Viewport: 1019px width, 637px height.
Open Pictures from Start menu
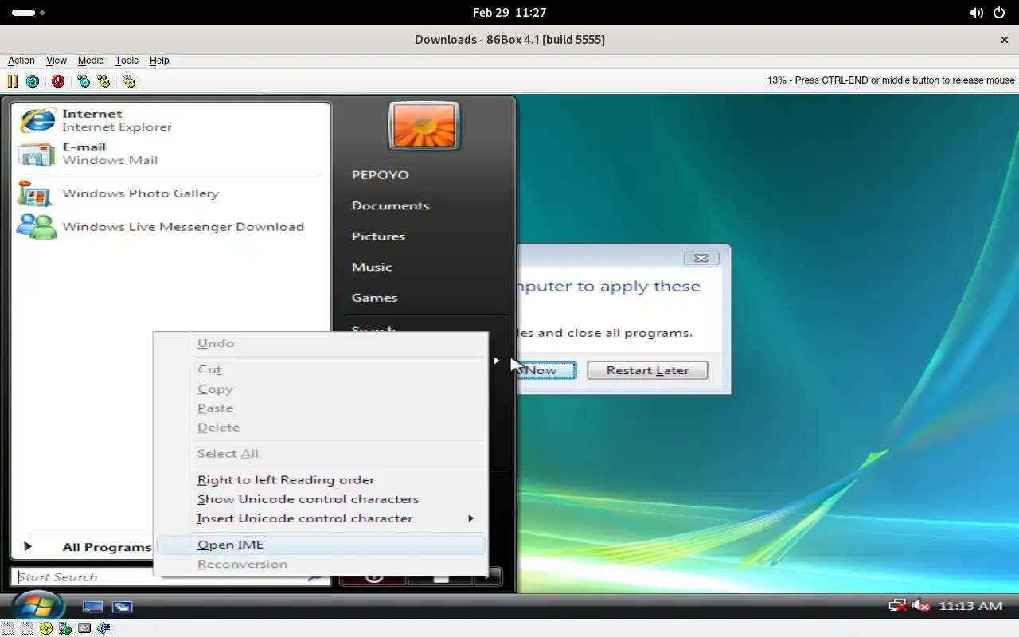tap(378, 236)
